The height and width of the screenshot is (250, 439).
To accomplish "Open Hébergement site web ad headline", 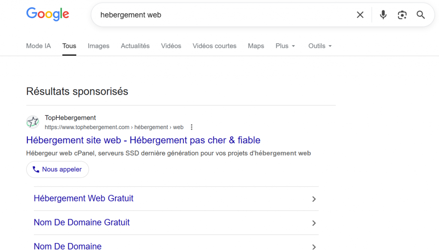I will click(x=143, y=140).
